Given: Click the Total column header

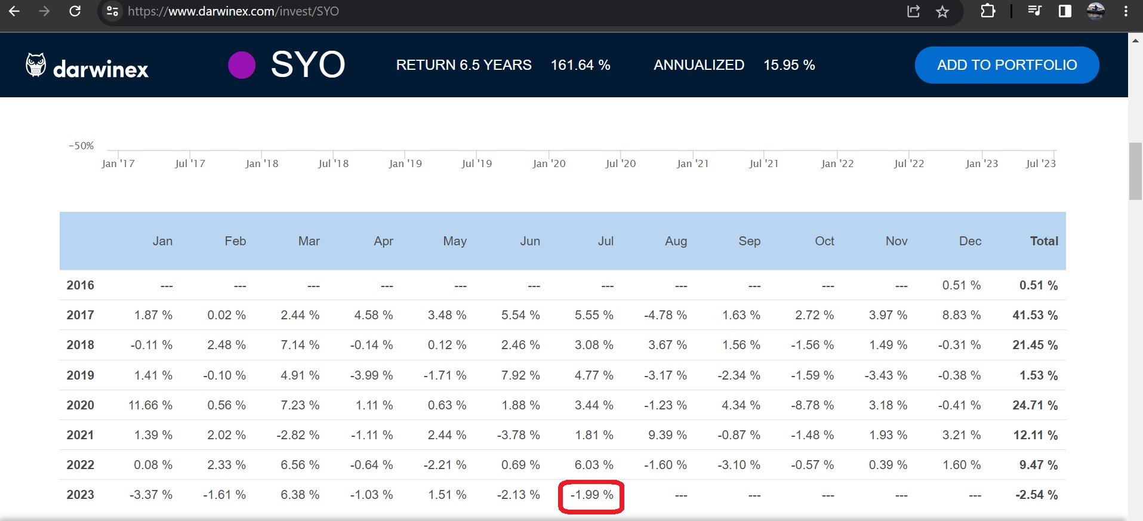Looking at the screenshot, I should pyautogui.click(x=1043, y=241).
